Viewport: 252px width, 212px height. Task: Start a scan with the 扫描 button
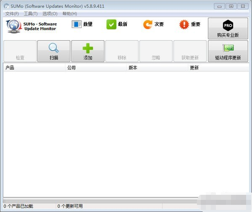pos(54,51)
